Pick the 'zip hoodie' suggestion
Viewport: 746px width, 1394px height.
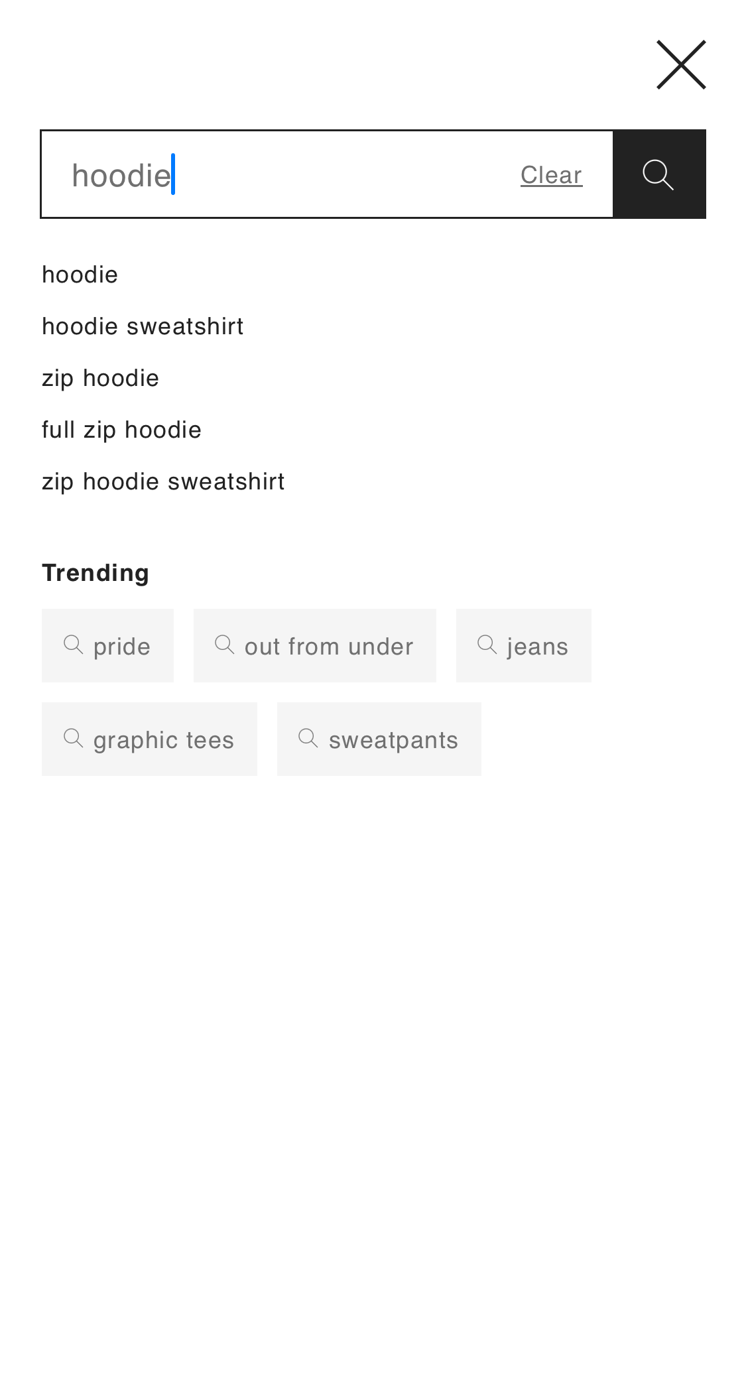[100, 378]
